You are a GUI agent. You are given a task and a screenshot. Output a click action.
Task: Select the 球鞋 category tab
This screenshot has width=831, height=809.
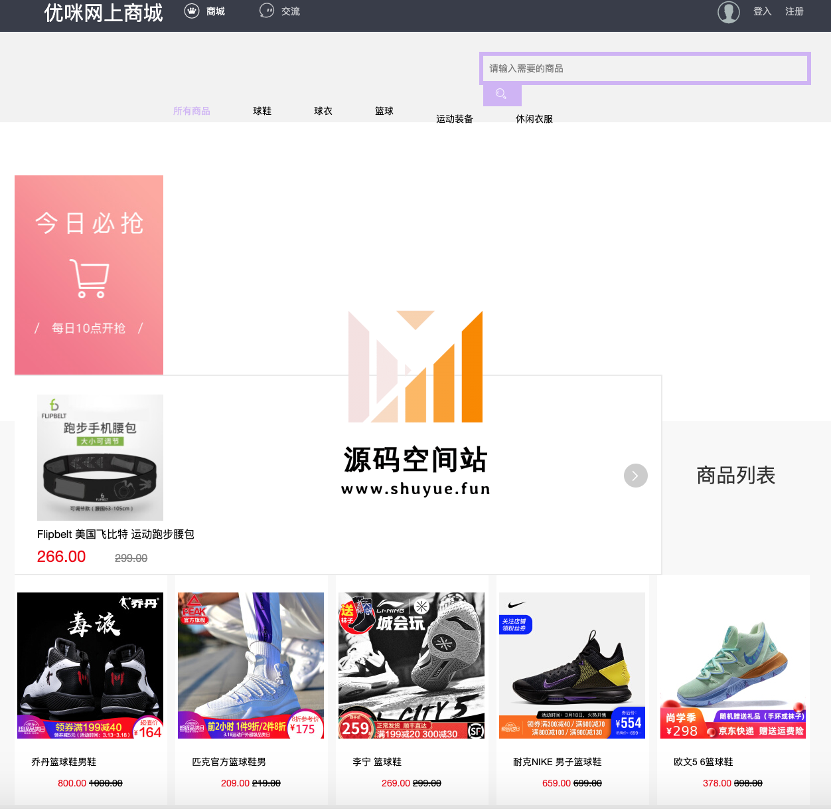[x=262, y=111]
